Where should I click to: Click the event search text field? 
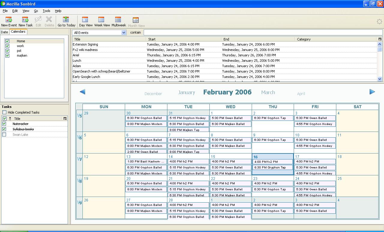[x=263, y=32]
